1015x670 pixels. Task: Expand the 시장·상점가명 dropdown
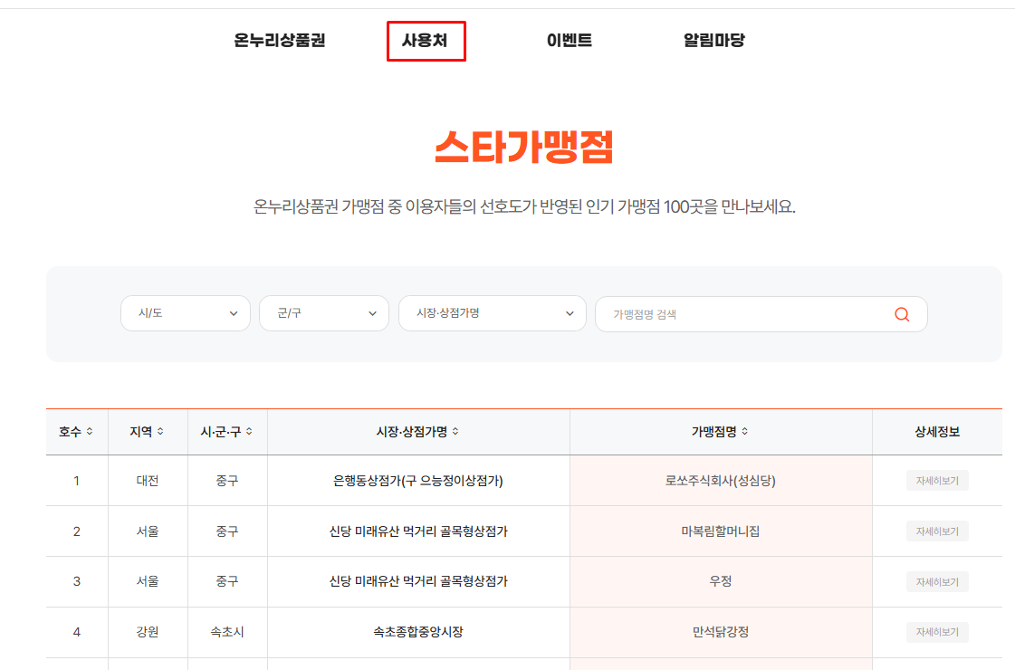click(492, 313)
